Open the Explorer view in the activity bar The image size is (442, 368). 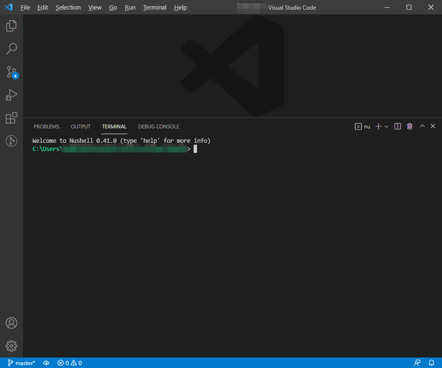[11, 26]
